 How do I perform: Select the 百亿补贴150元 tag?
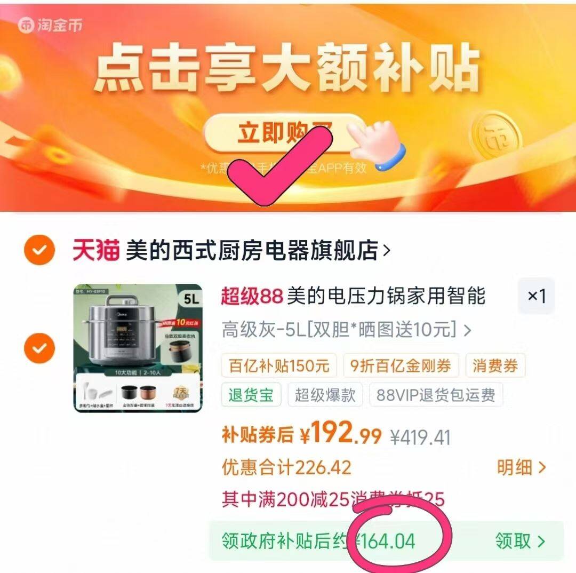(279, 365)
